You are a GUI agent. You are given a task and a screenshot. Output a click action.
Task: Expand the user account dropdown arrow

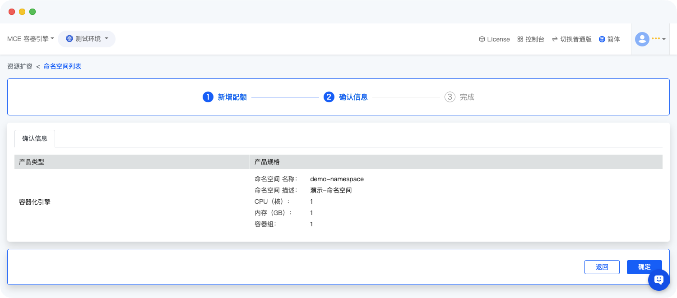[664, 39]
